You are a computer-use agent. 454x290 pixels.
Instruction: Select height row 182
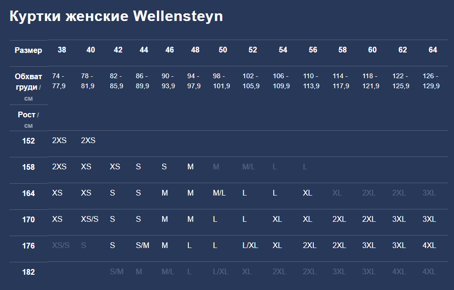coord(29,272)
